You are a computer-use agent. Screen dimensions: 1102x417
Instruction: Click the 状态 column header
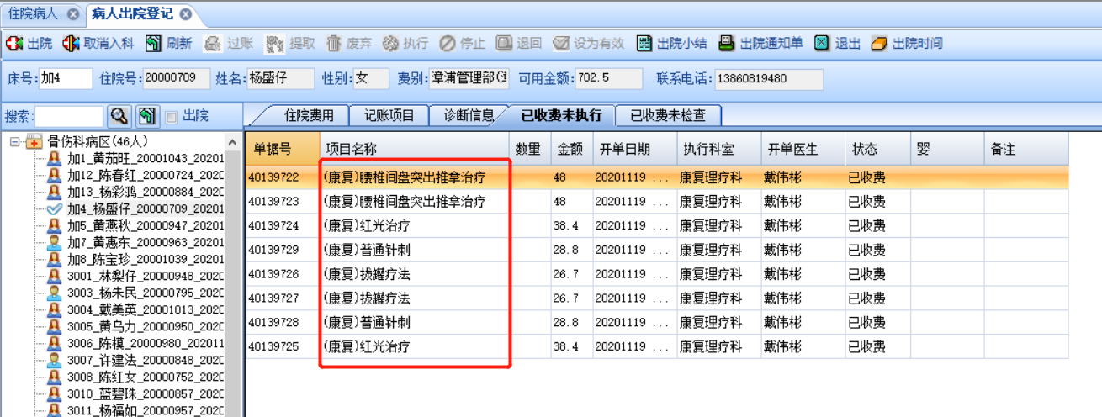(877, 149)
